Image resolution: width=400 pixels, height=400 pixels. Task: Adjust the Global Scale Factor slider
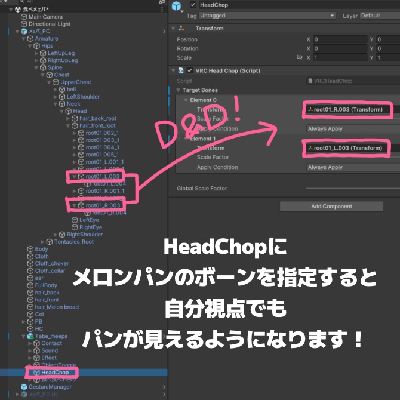pyautogui.click(x=353, y=189)
